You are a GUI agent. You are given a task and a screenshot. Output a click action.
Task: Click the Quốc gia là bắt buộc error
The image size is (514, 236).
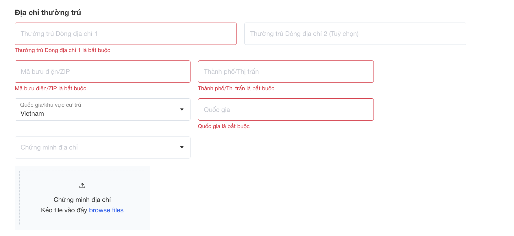223,126
